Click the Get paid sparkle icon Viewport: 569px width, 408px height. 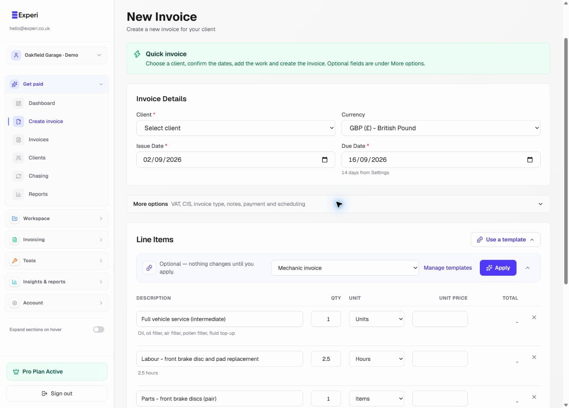point(15,84)
